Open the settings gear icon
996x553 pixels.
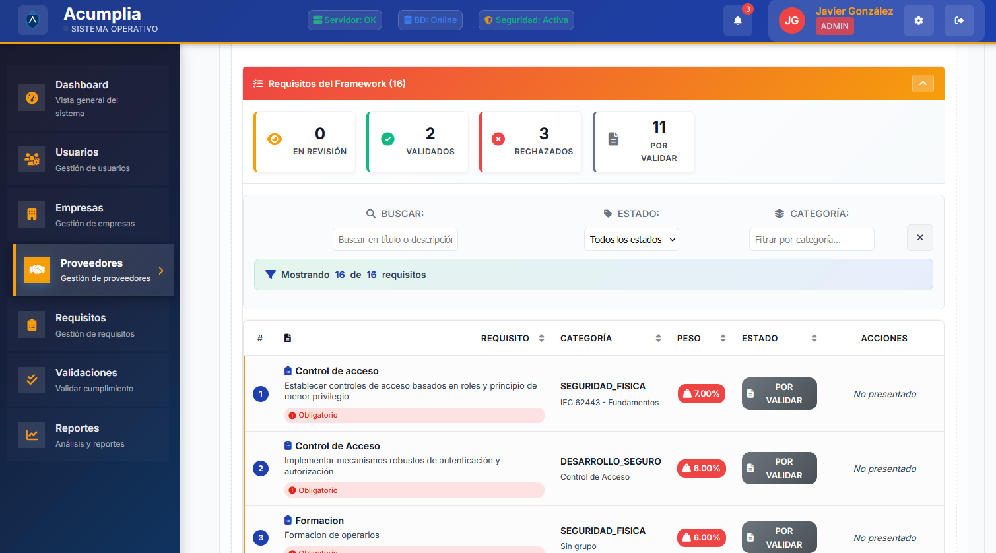(x=918, y=20)
